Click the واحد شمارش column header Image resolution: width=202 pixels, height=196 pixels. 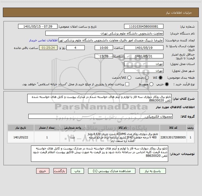pyautogui.click(x=73, y=128)
